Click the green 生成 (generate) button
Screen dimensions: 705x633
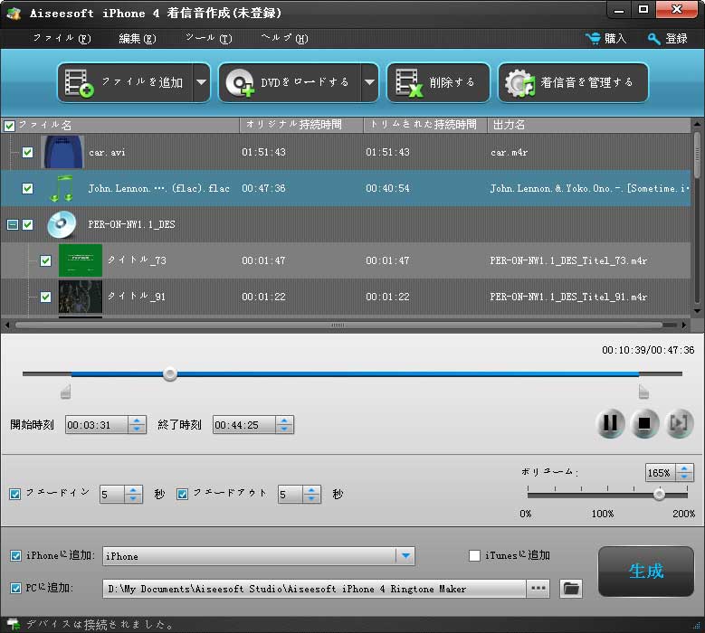[646, 572]
